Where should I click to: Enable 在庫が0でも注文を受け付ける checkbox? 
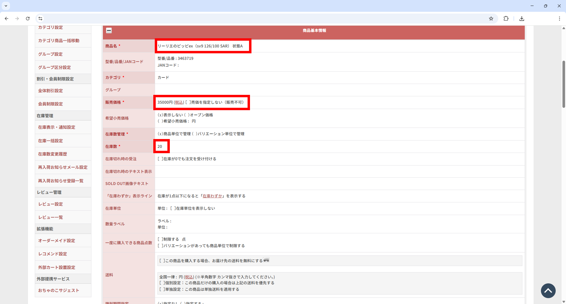click(x=160, y=159)
